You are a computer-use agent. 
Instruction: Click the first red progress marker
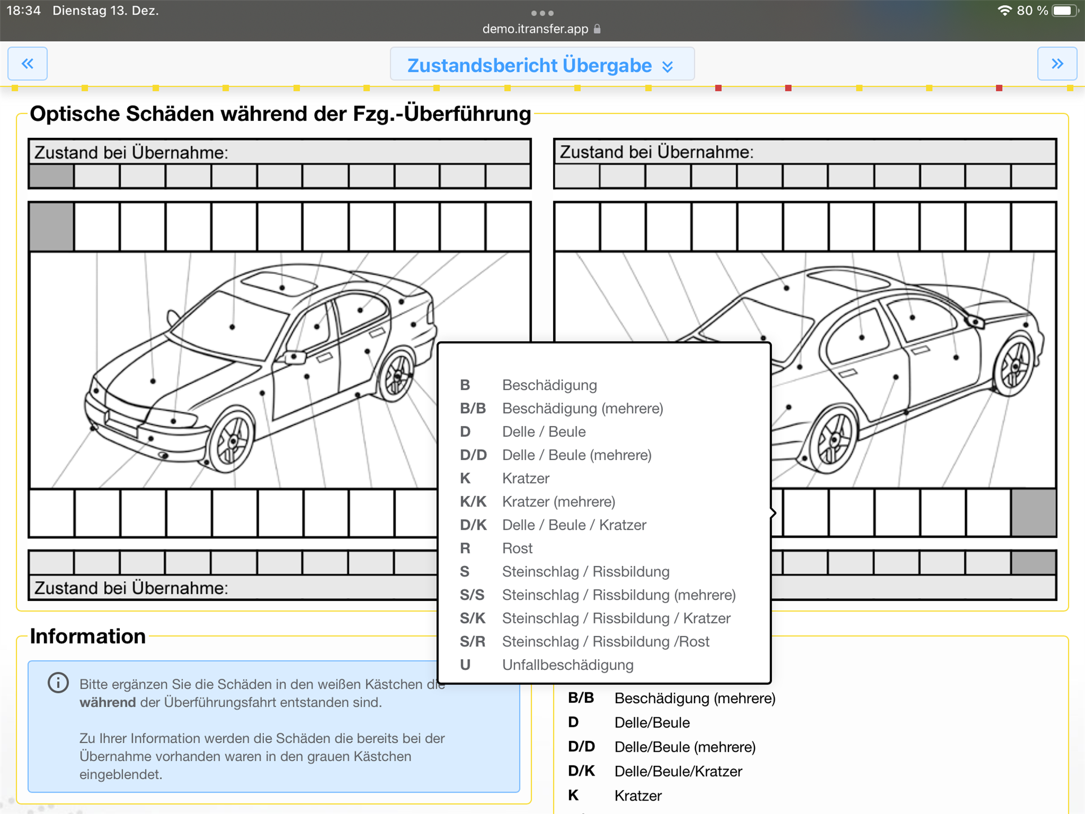(718, 88)
